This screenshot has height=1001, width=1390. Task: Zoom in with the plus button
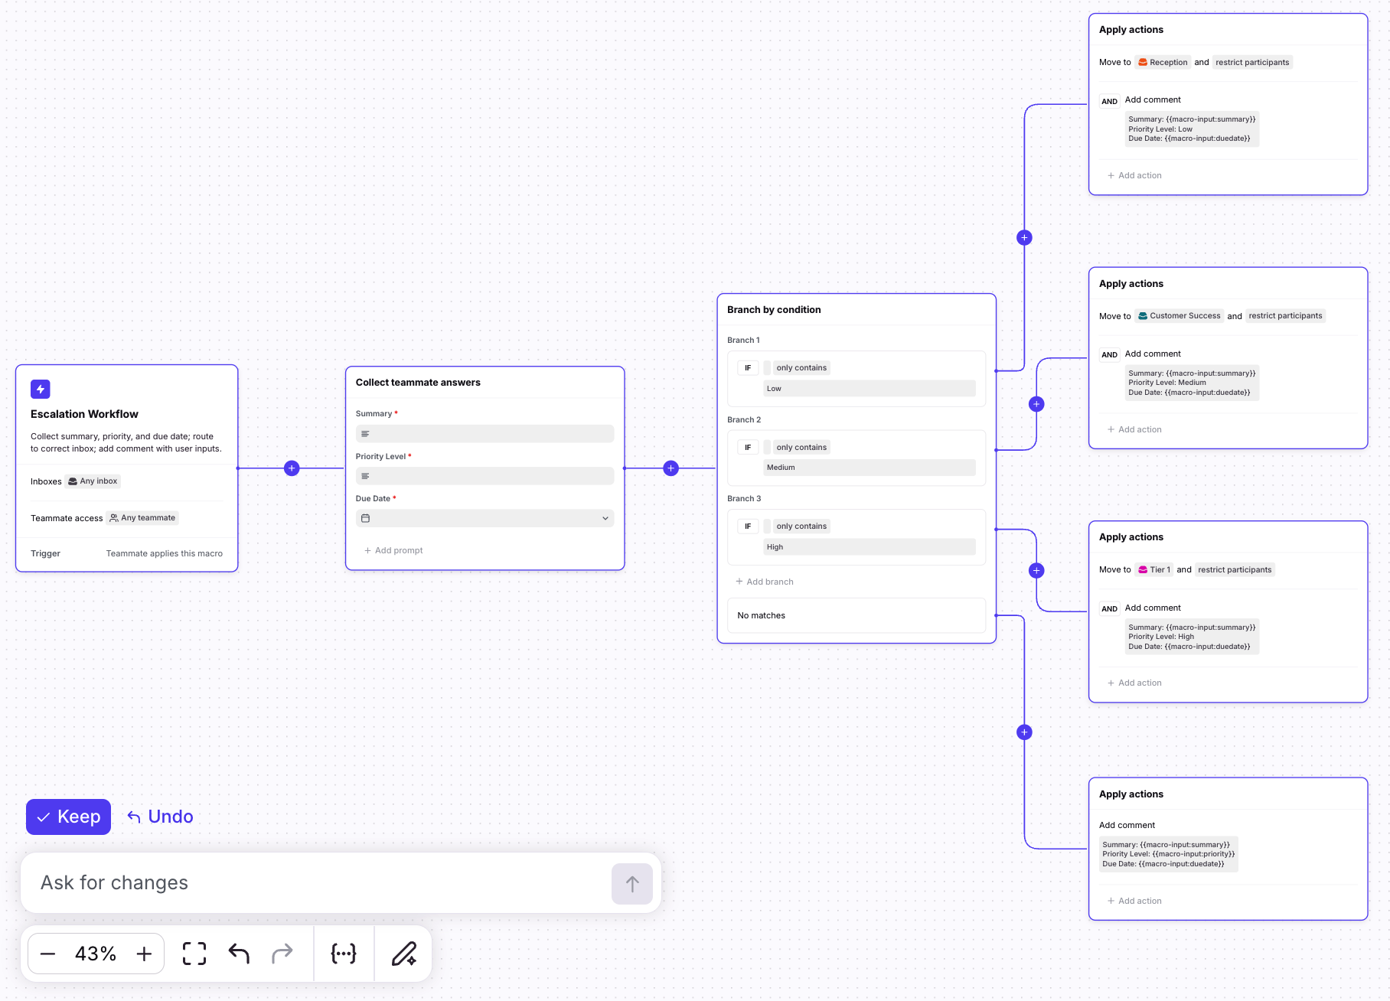144,954
